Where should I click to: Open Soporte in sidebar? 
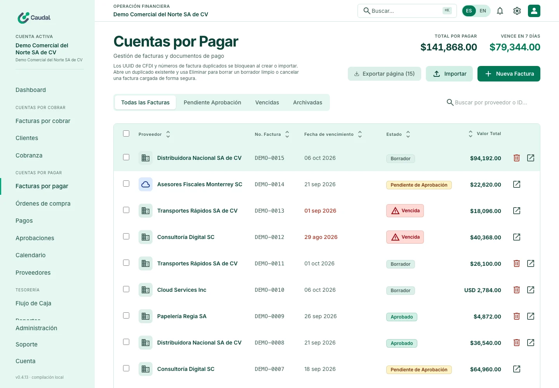(26, 345)
